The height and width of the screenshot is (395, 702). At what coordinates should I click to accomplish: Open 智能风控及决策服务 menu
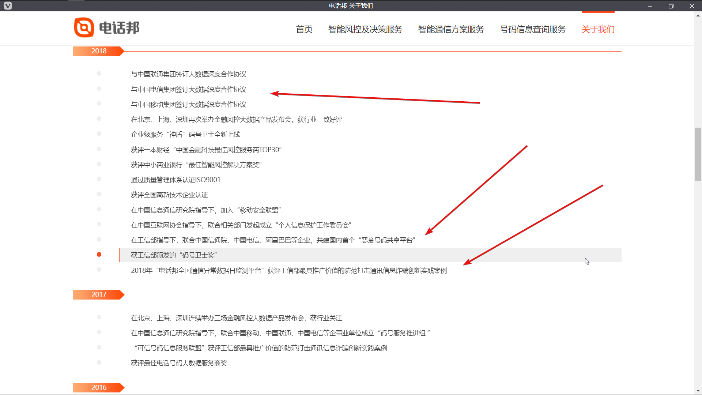[x=365, y=29]
